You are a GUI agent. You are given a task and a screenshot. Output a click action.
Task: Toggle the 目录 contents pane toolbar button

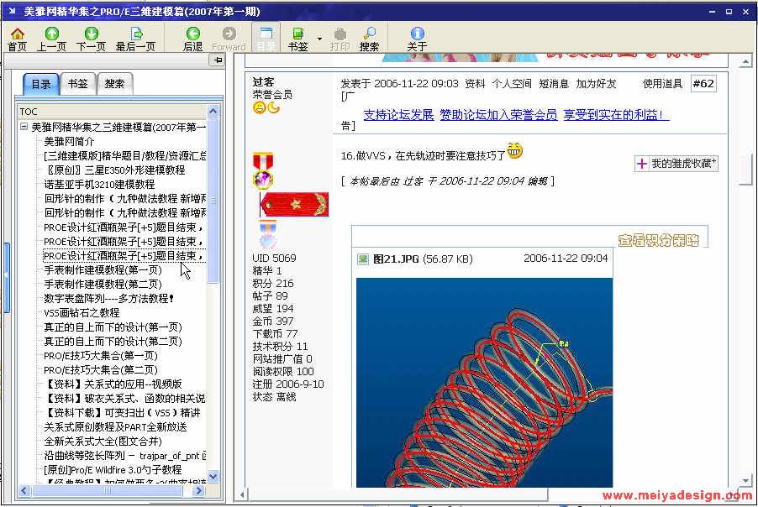pyautogui.click(x=265, y=39)
